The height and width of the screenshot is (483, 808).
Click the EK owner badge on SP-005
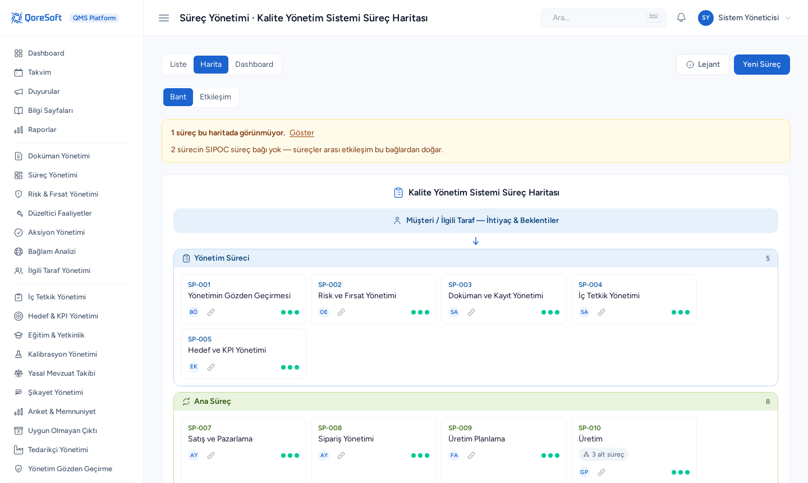[x=194, y=367]
